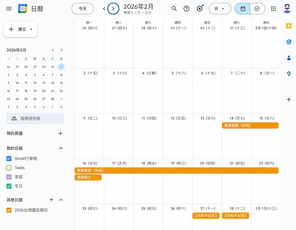Open the search icon in Google Calendar
This screenshot has width=296, height=230.
click(x=174, y=9)
